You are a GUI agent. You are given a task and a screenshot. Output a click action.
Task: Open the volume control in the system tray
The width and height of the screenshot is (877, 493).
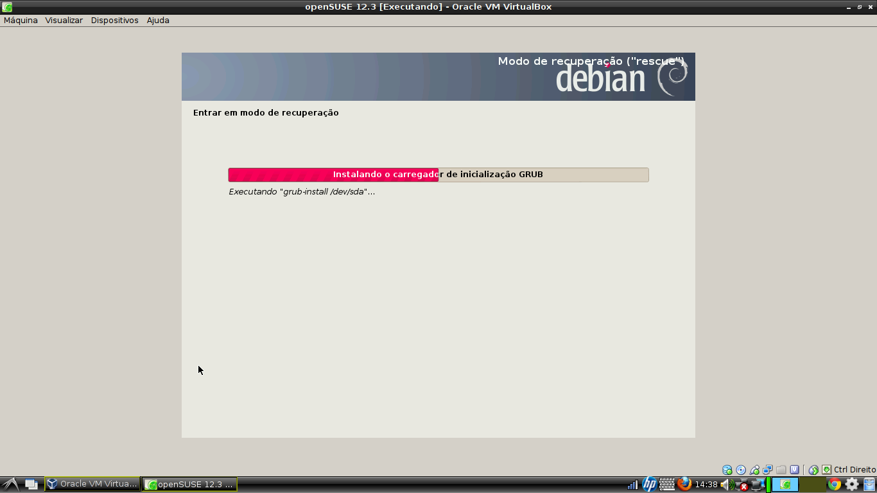[725, 484]
